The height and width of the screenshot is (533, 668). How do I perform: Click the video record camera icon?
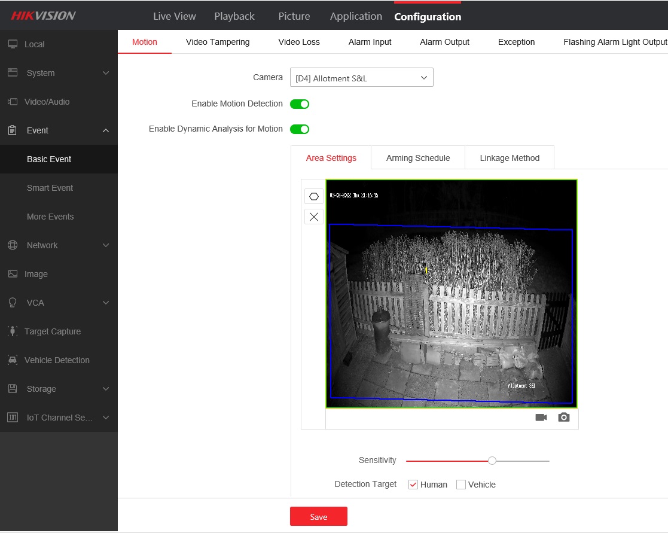pyautogui.click(x=541, y=418)
